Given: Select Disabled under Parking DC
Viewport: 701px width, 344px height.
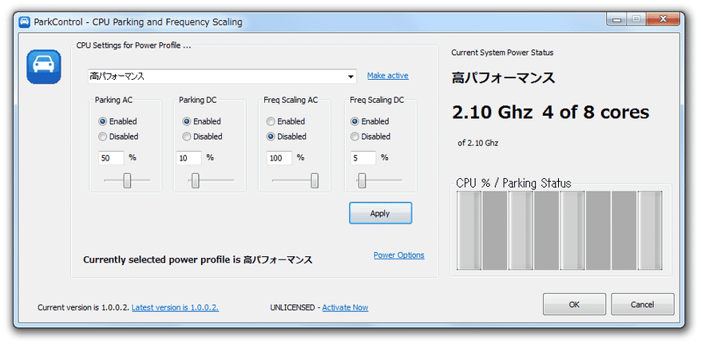Looking at the screenshot, I should click(186, 136).
